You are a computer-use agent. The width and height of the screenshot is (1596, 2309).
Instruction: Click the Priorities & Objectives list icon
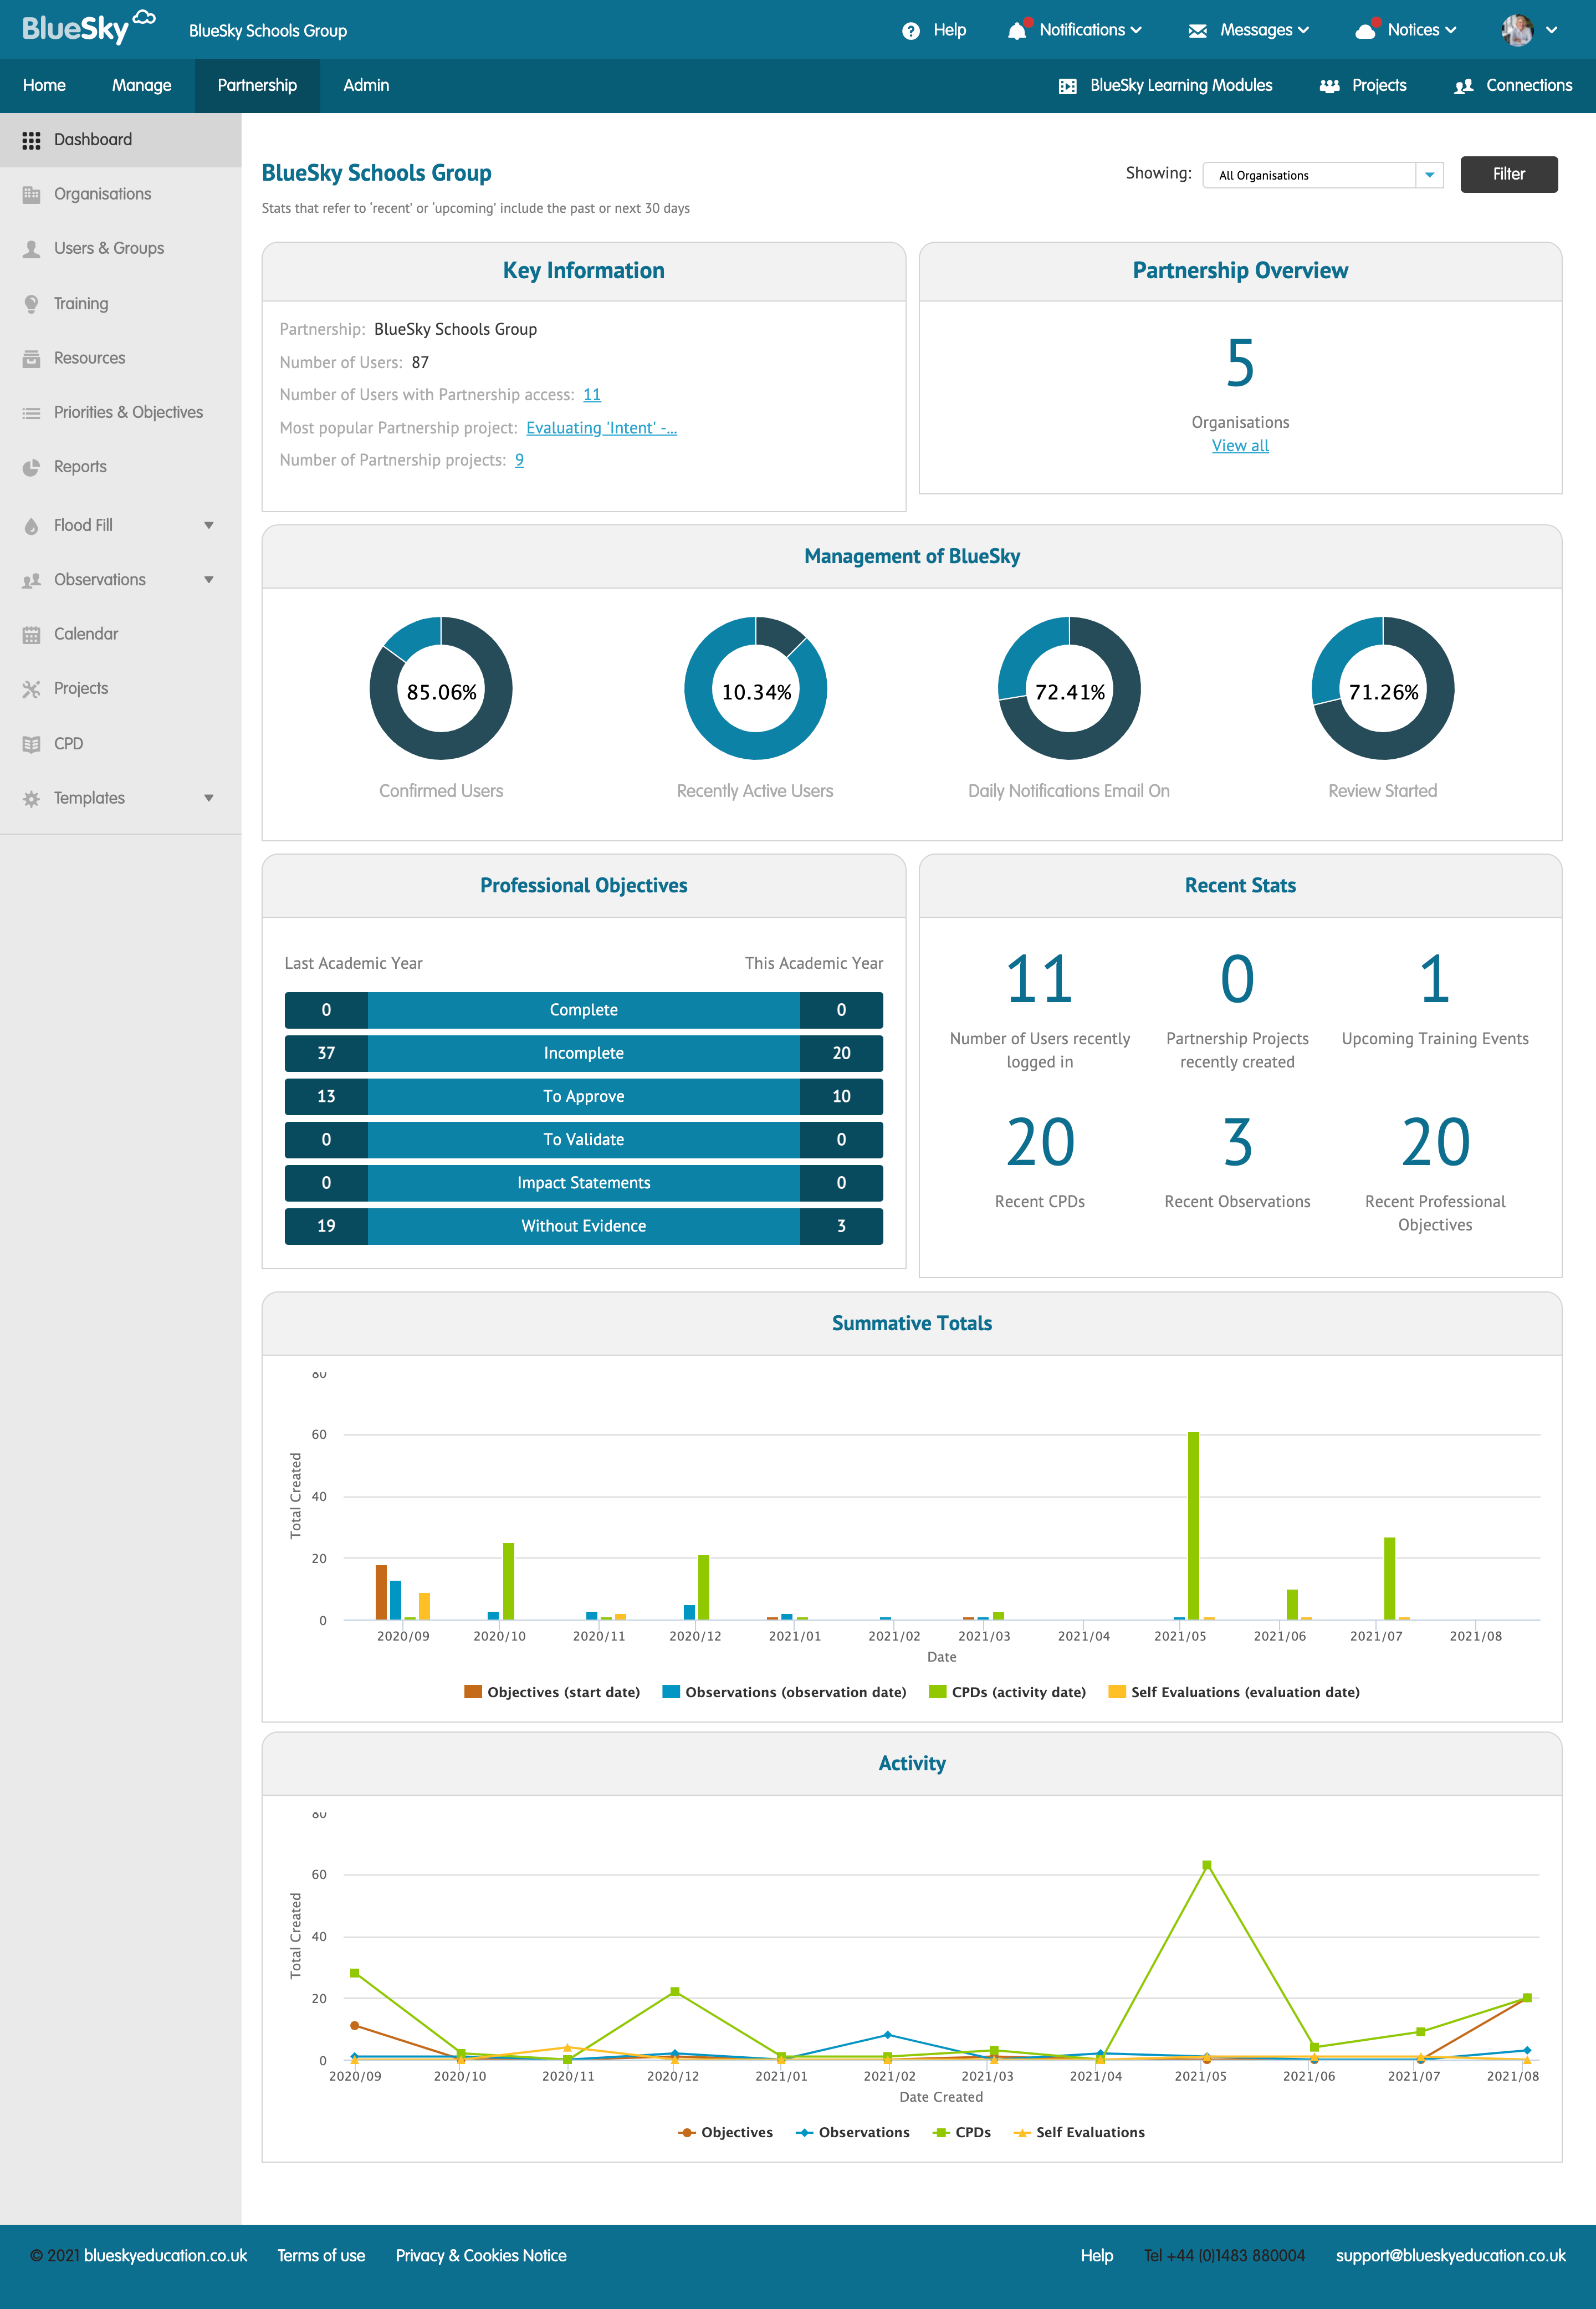(x=31, y=412)
